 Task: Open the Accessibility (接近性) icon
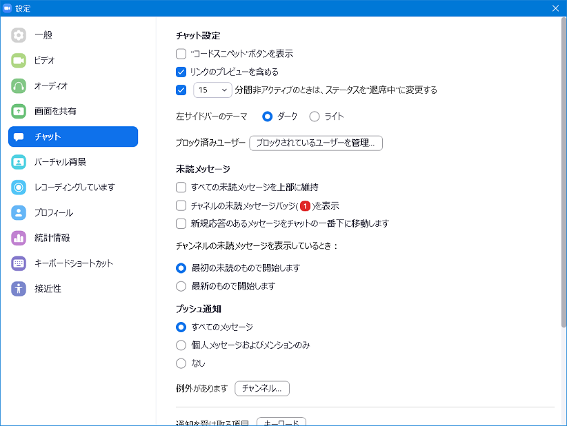[19, 289]
